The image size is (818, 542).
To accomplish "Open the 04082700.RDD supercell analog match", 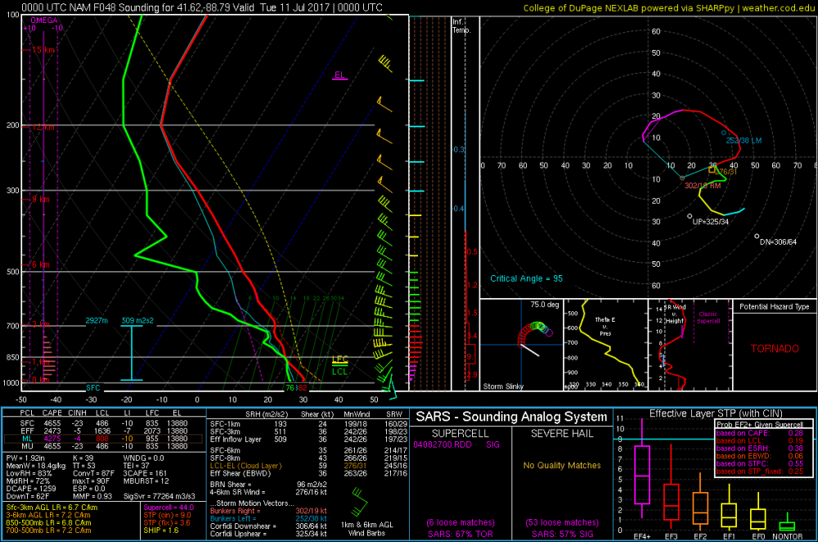I will click(443, 445).
